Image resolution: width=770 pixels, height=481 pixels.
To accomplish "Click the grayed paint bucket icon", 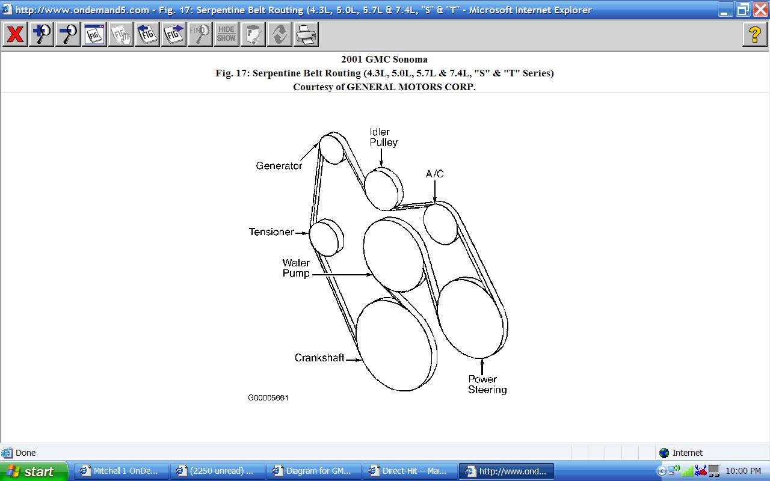I will coord(253,34).
